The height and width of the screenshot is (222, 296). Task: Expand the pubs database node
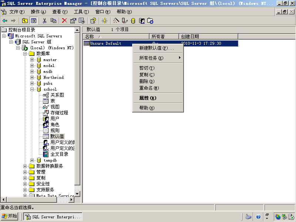pos(32,84)
